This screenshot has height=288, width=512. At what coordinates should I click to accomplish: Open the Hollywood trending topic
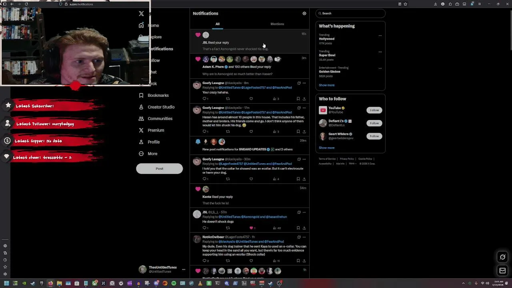pos(326,39)
